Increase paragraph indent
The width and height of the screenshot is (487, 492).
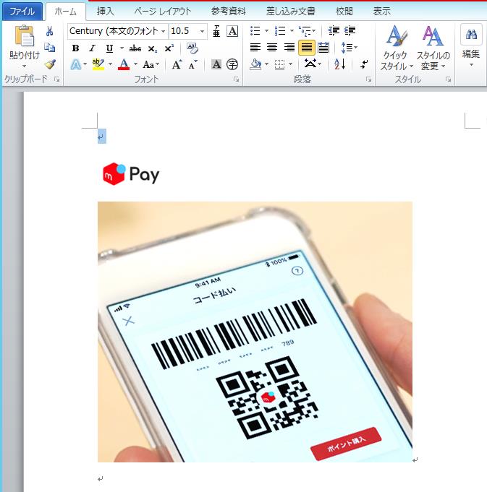(x=350, y=31)
